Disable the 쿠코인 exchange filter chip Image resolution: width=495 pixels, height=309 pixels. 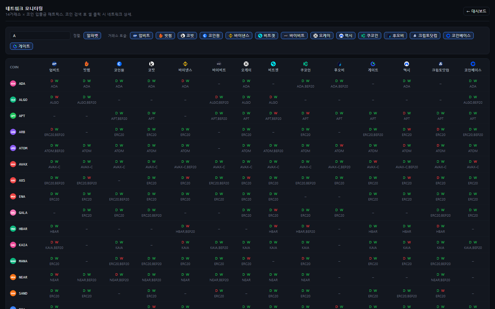pyautogui.click(x=370, y=36)
